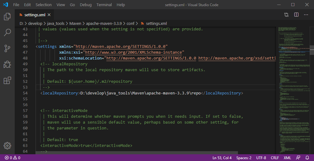Click the interactiveMode opening tag on line 63
Viewport: 314px width, 161px height.
60,145
